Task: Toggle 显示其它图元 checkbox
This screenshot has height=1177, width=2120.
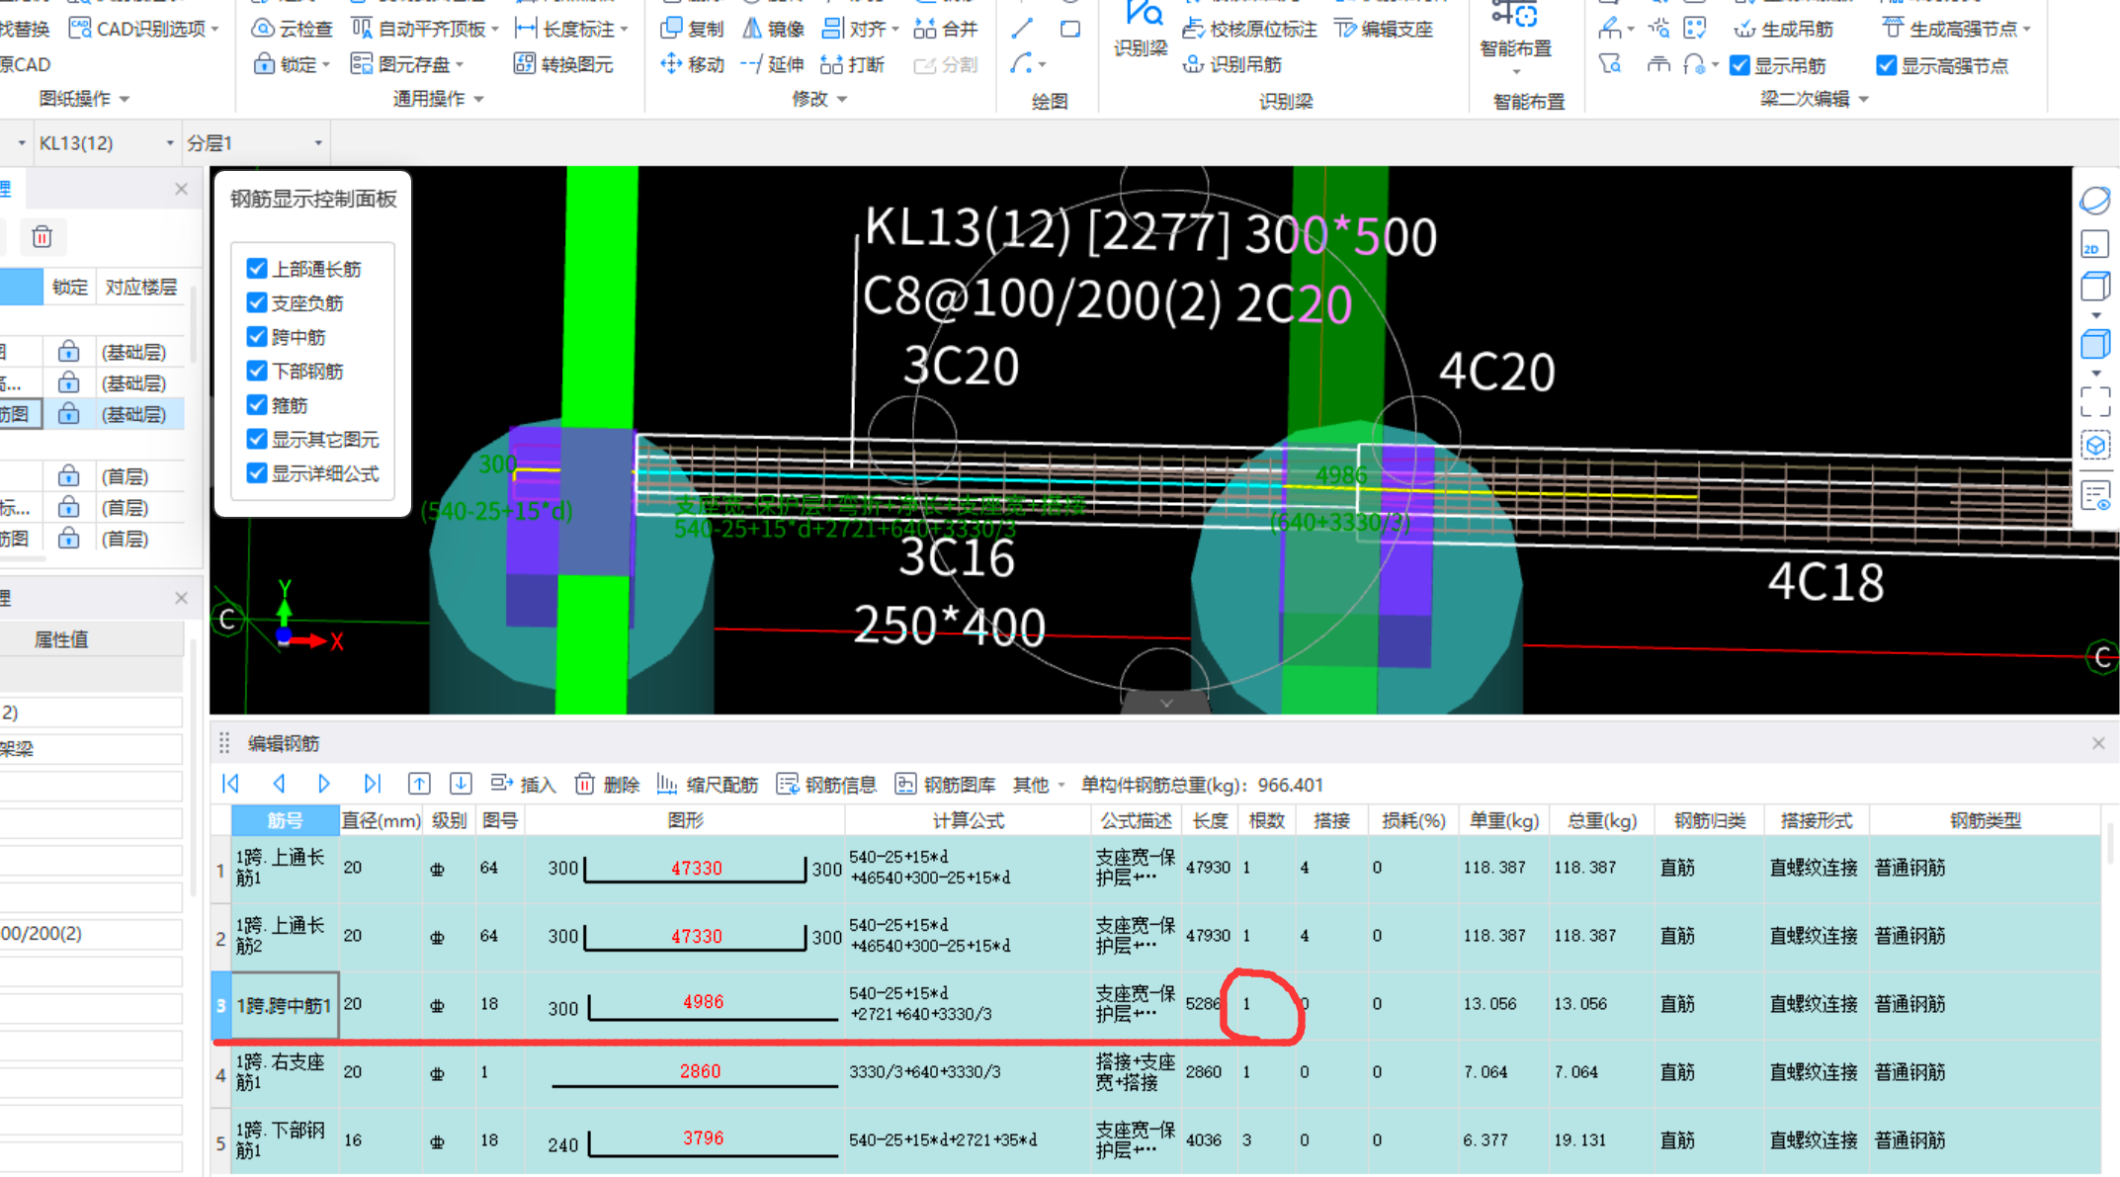Action: (x=257, y=439)
